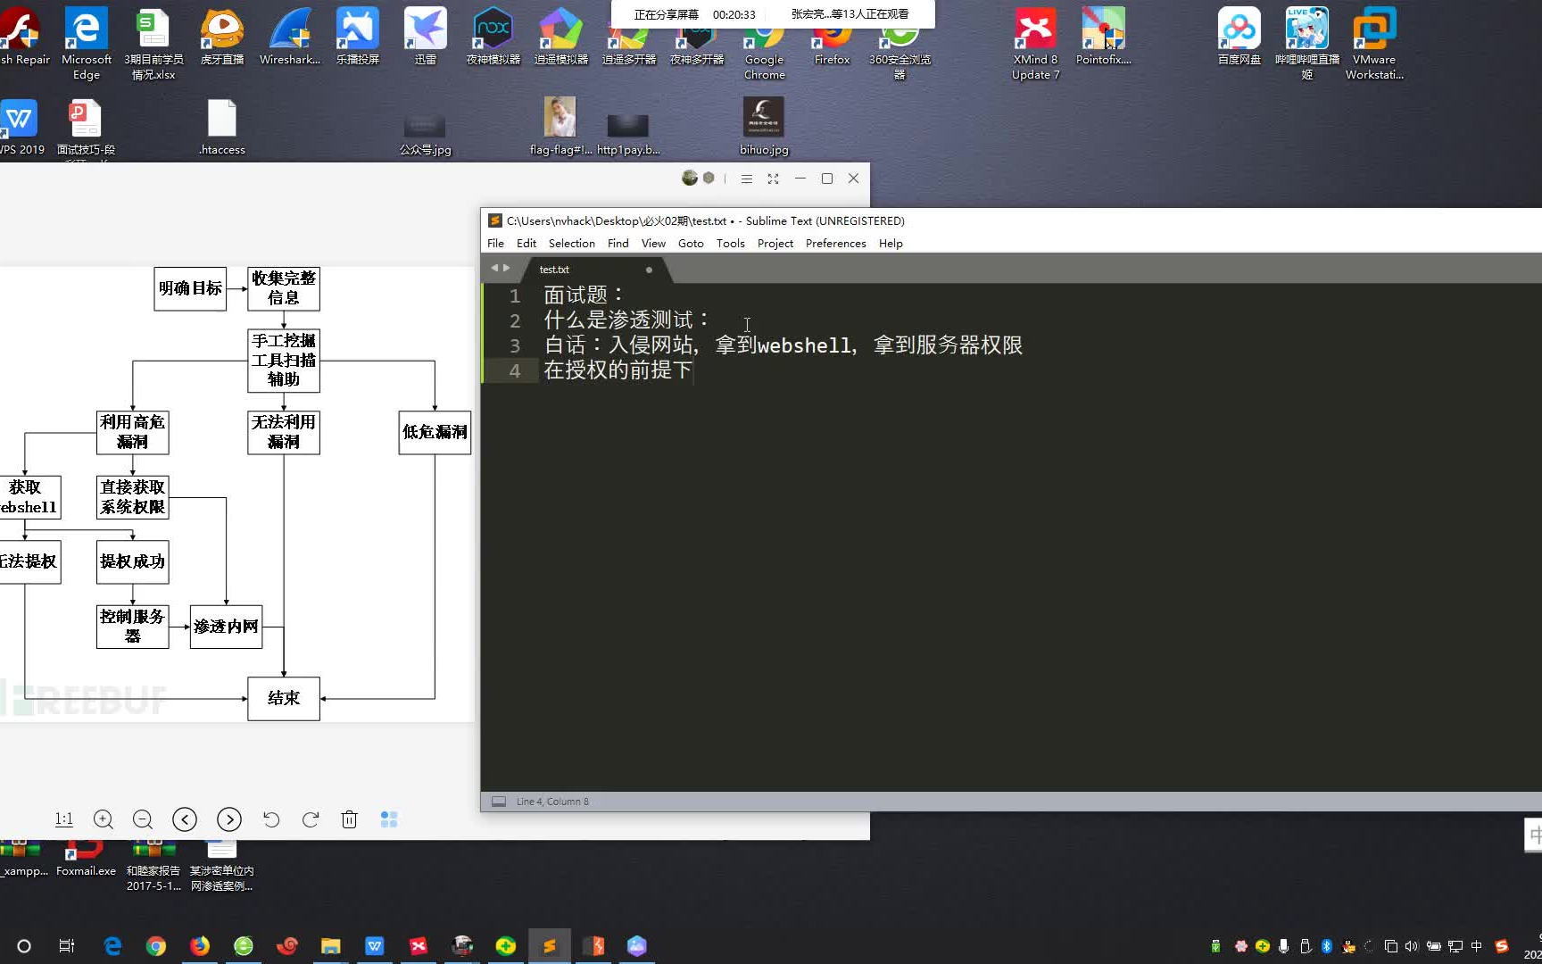The width and height of the screenshot is (1542, 964).
Task: Zoom out of the flowchart image
Action: pyautogui.click(x=142, y=819)
